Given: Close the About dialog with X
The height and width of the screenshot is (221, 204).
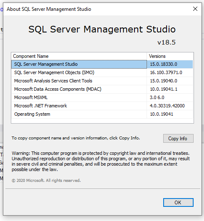Looking at the screenshot, I should pos(195,9).
